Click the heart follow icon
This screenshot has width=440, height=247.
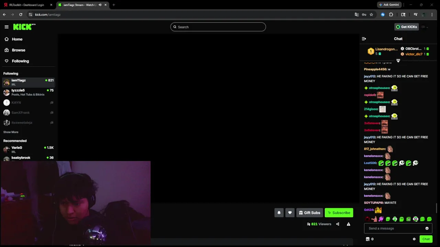pyautogui.click(x=290, y=213)
